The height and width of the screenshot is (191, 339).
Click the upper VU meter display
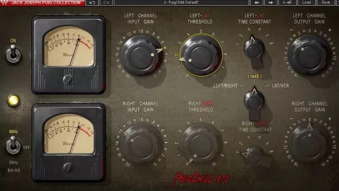pyautogui.click(x=69, y=47)
